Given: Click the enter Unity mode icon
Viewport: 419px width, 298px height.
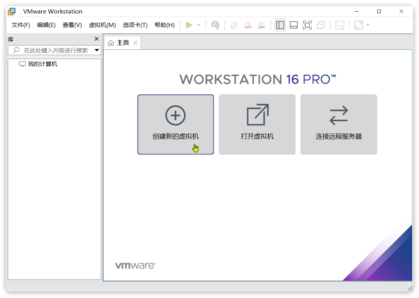Looking at the screenshot, I should pyautogui.click(x=321, y=25).
